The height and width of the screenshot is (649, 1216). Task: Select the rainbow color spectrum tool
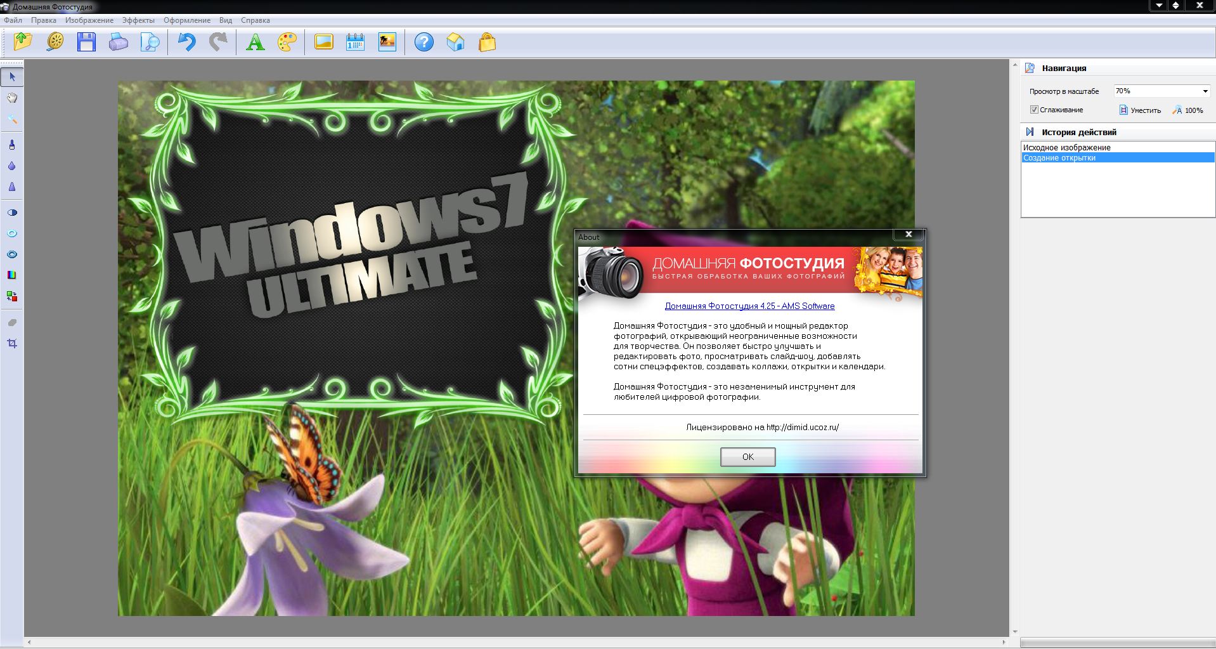(12, 275)
